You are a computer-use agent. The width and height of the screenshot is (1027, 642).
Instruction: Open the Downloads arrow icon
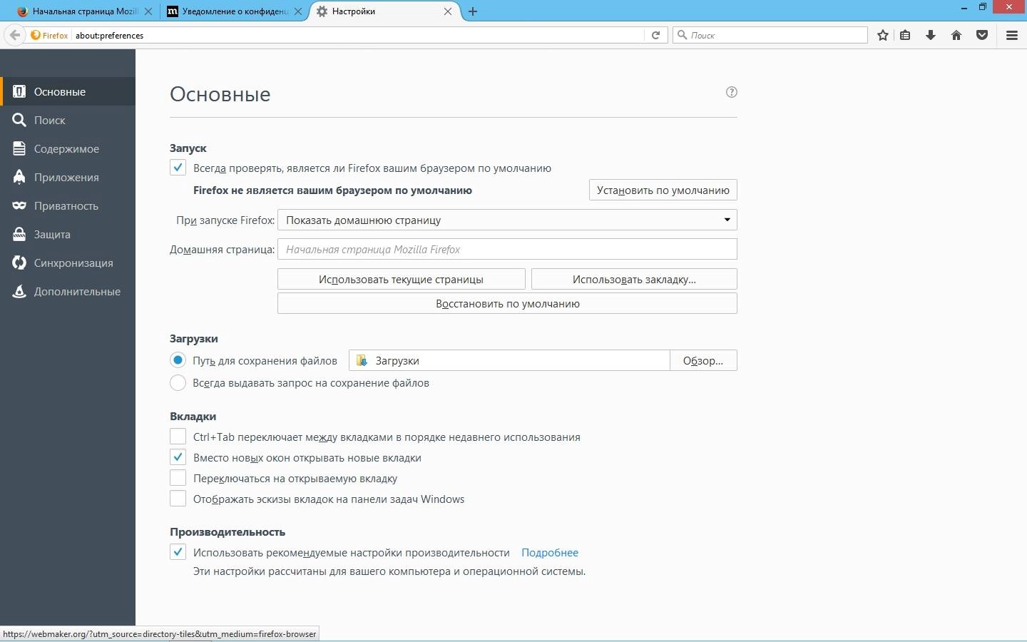pyautogui.click(x=931, y=35)
